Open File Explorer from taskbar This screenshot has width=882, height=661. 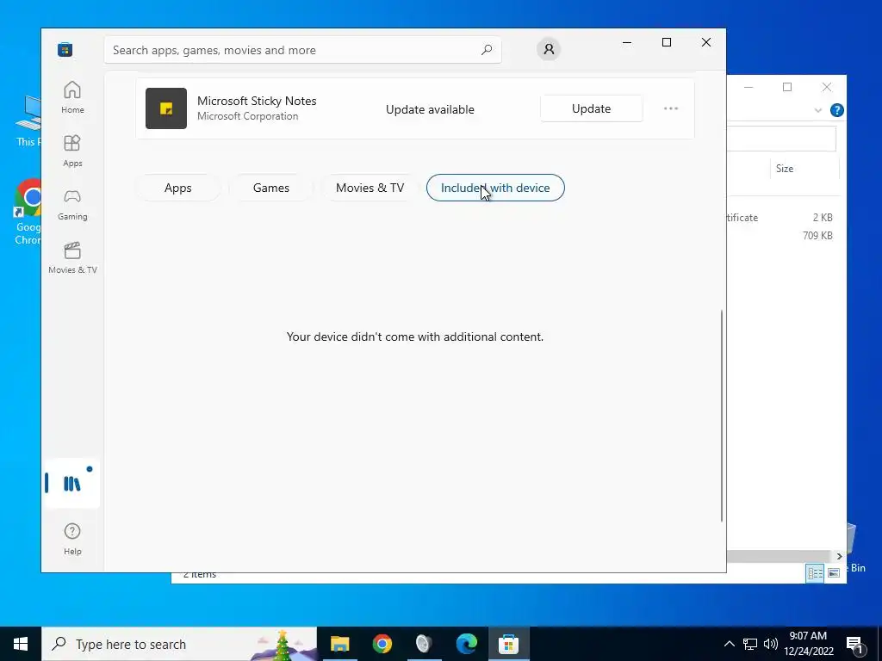[339, 644]
